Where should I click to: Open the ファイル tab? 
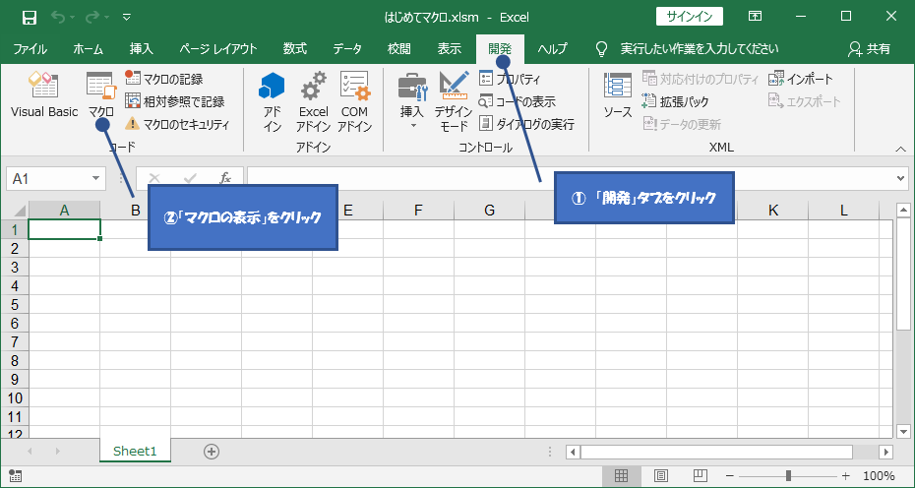30,49
